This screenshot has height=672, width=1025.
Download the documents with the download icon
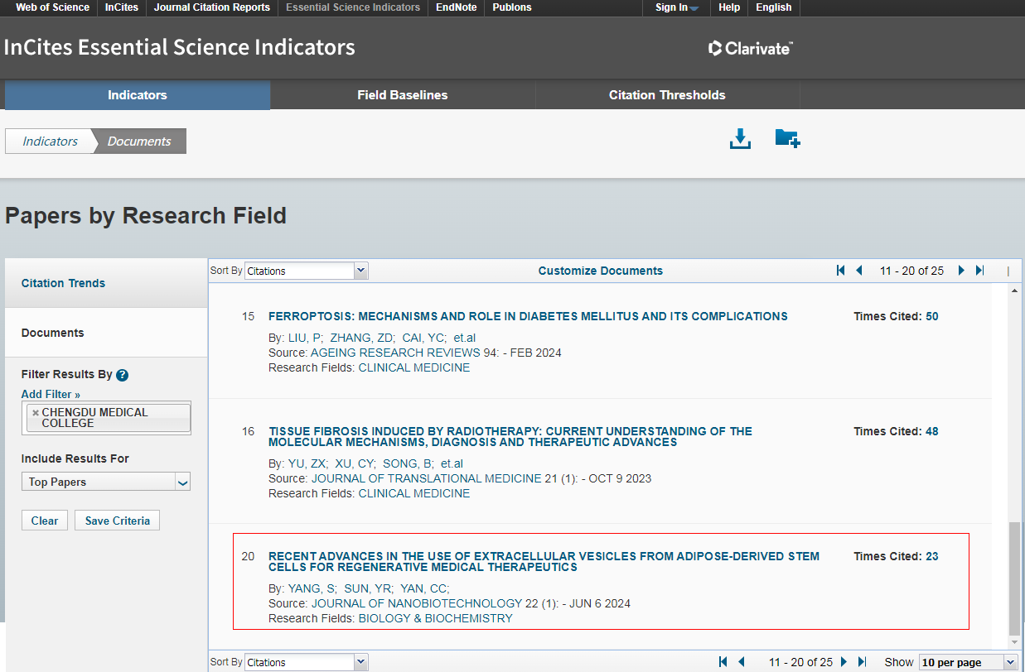point(740,139)
